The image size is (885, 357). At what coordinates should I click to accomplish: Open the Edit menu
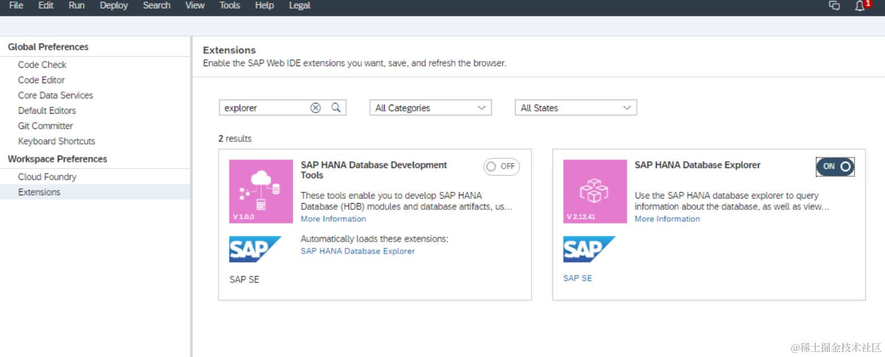click(46, 5)
